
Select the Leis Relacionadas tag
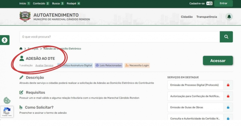[108, 65]
